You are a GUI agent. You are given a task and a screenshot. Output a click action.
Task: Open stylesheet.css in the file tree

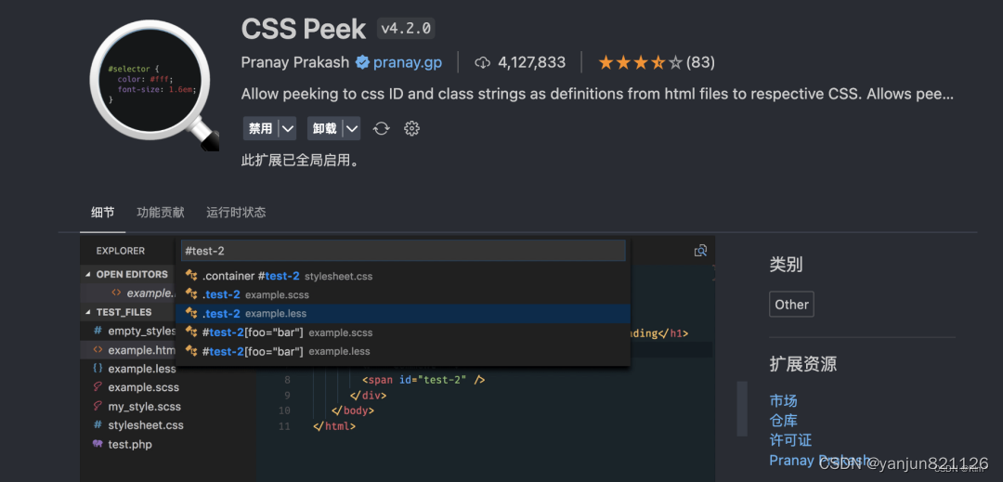click(146, 425)
